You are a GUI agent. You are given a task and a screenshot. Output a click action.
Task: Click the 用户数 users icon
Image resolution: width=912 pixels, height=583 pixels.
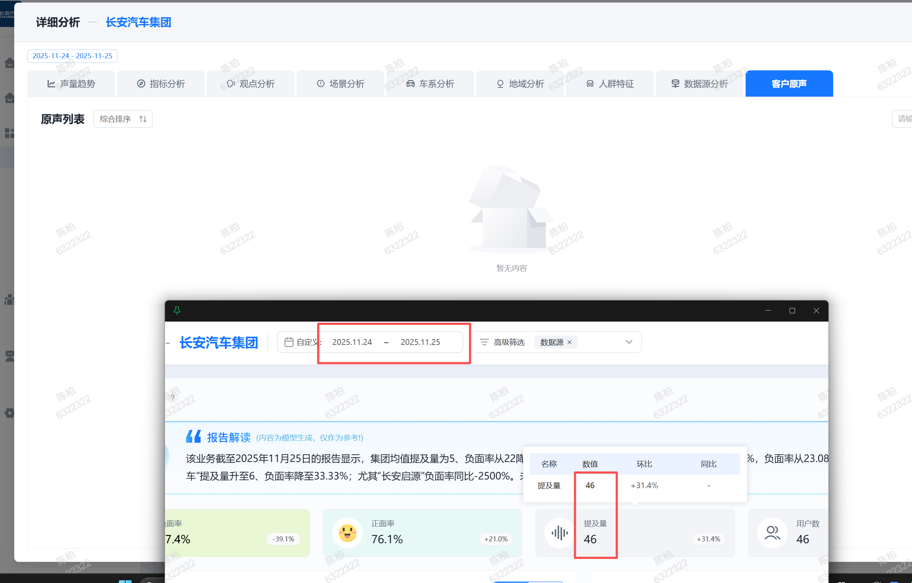772,533
